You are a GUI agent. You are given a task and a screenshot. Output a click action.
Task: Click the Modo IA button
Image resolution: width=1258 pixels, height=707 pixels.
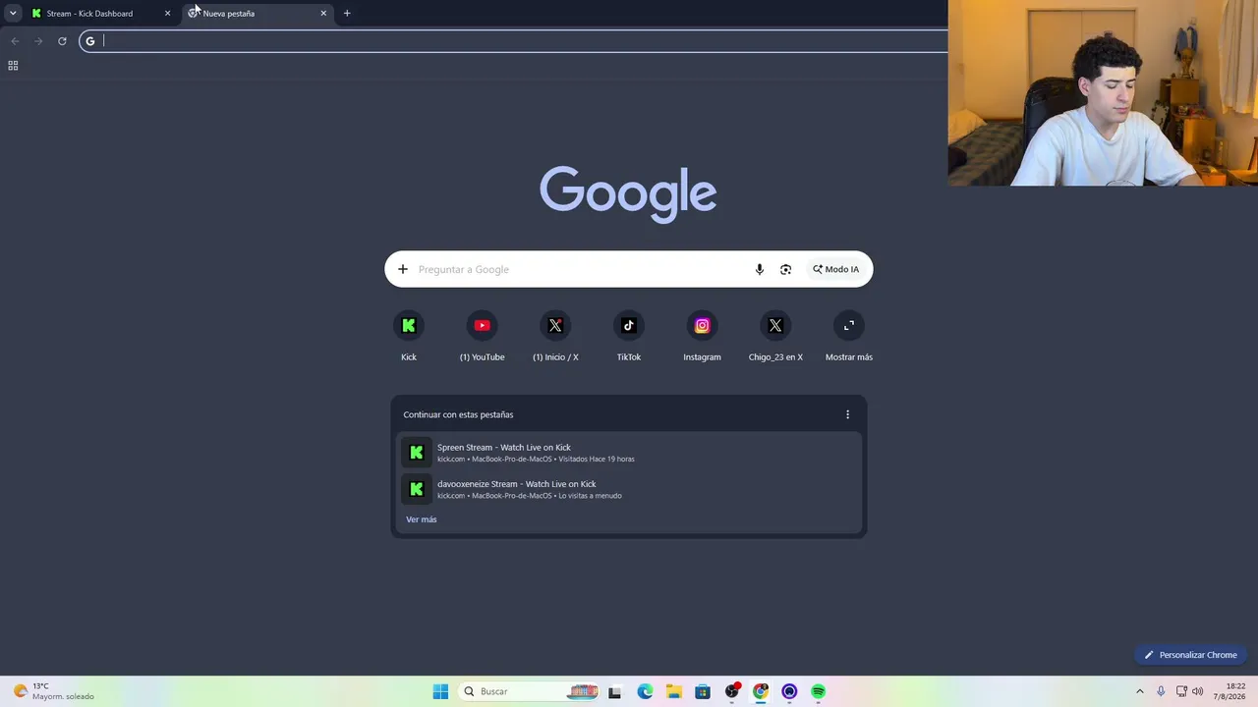(835, 269)
